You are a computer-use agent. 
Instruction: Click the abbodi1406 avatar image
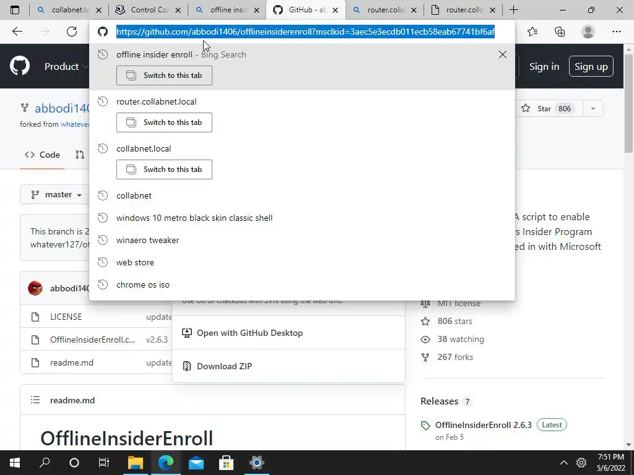tap(35, 288)
